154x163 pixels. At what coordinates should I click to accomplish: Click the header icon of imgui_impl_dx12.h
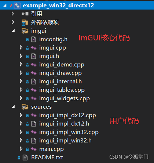34,124
